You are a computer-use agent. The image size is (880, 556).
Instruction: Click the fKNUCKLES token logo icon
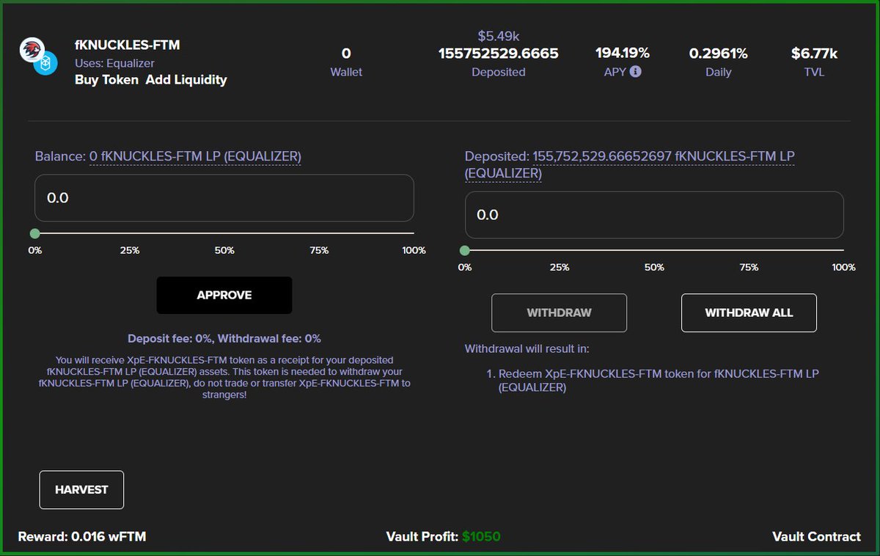[32, 51]
